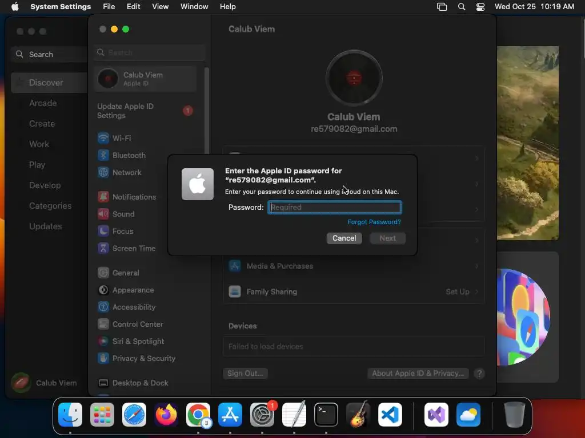The image size is (585, 438).
Task: Open the Apple menu
Action: (15, 7)
